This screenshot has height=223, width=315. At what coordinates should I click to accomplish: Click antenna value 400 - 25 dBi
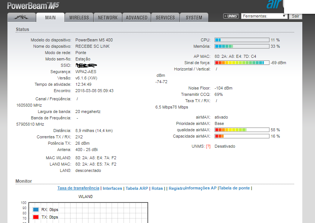(x=86, y=150)
